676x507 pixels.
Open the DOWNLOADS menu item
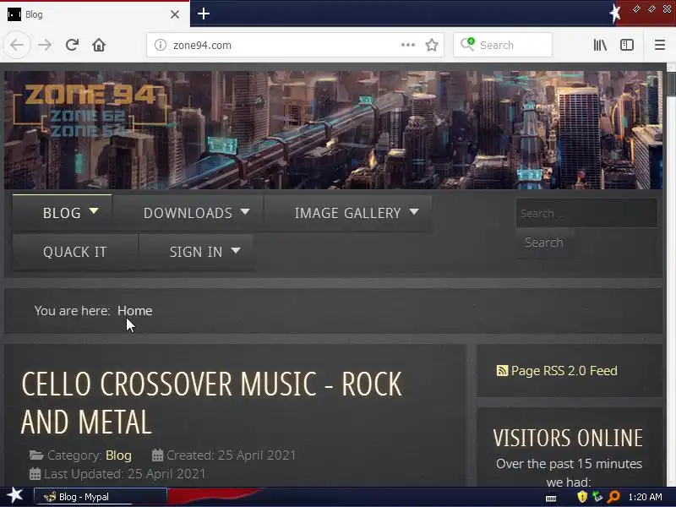pos(188,213)
